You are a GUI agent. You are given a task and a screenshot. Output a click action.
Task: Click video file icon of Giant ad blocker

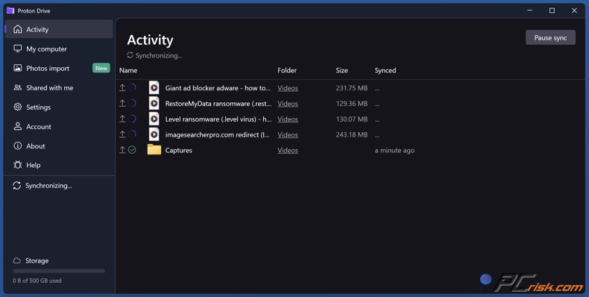(x=154, y=87)
